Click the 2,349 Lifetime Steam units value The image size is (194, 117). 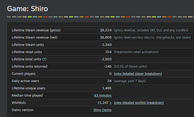107,45
